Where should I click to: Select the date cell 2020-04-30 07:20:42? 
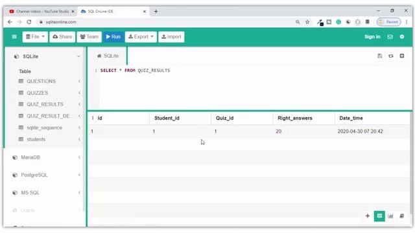[360, 131]
